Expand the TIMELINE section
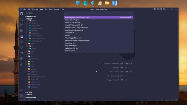 (x=29, y=95)
